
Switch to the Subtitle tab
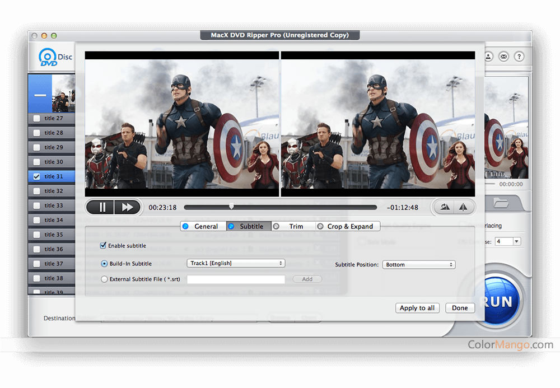pyautogui.click(x=249, y=226)
